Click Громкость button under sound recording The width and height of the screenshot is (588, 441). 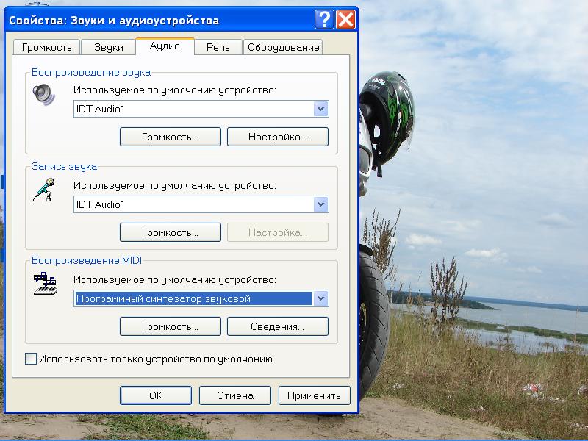point(171,232)
